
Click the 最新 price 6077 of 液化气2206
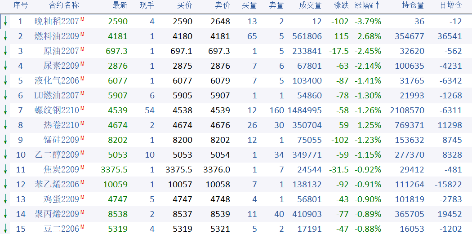(118, 81)
